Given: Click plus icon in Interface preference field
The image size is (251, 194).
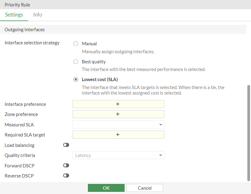Looking at the screenshot, I should click(118, 104).
